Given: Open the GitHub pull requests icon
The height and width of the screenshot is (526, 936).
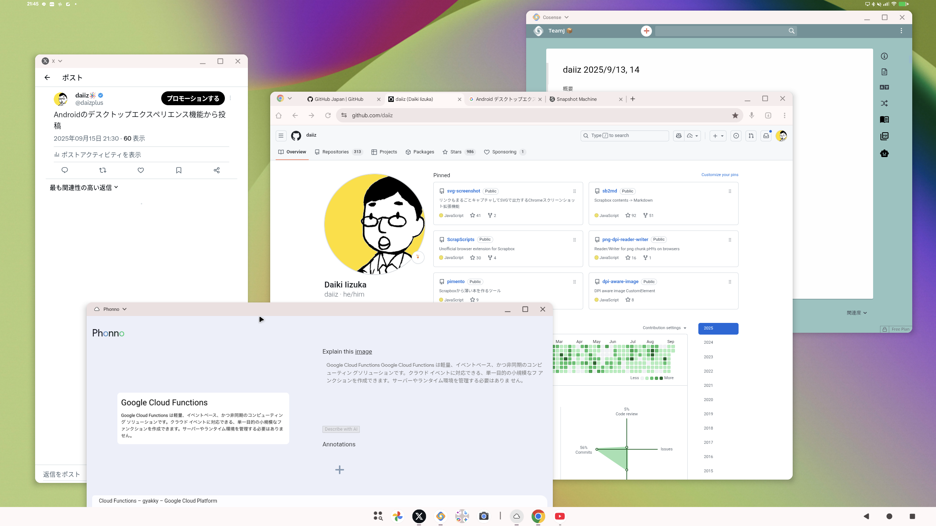Looking at the screenshot, I should [751, 136].
